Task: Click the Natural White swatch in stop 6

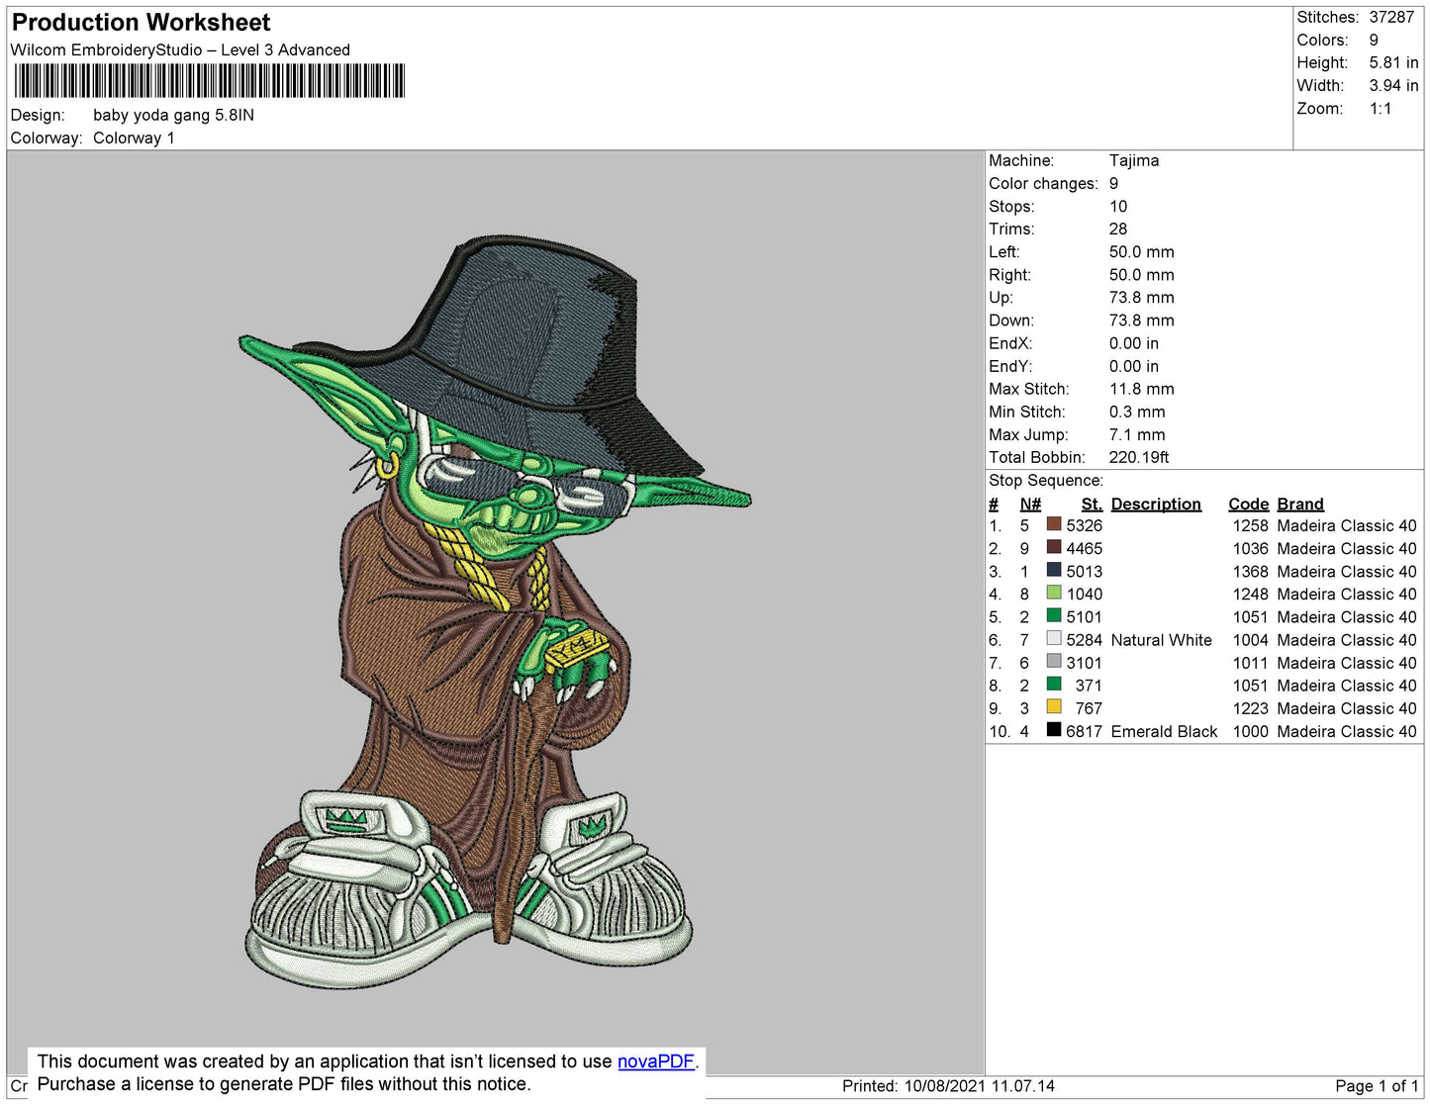Action: pyautogui.click(x=1054, y=638)
